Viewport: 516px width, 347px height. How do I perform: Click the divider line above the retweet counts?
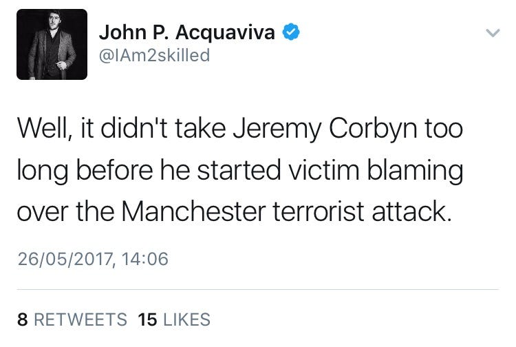point(258,289)
